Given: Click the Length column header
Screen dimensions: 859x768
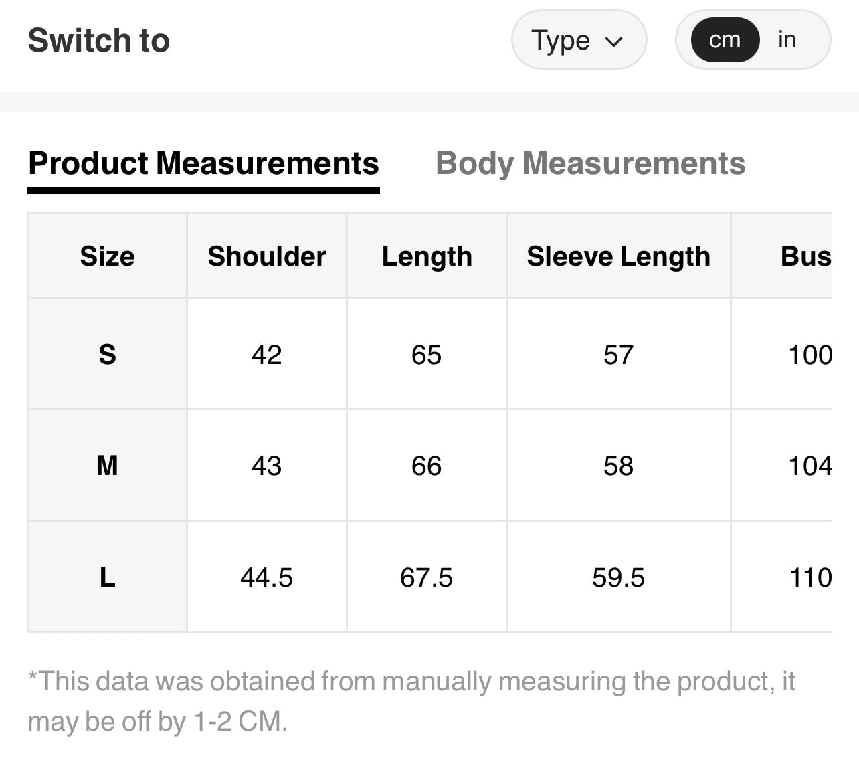Looking at the screenshot, I should click(x=427, y=256).
